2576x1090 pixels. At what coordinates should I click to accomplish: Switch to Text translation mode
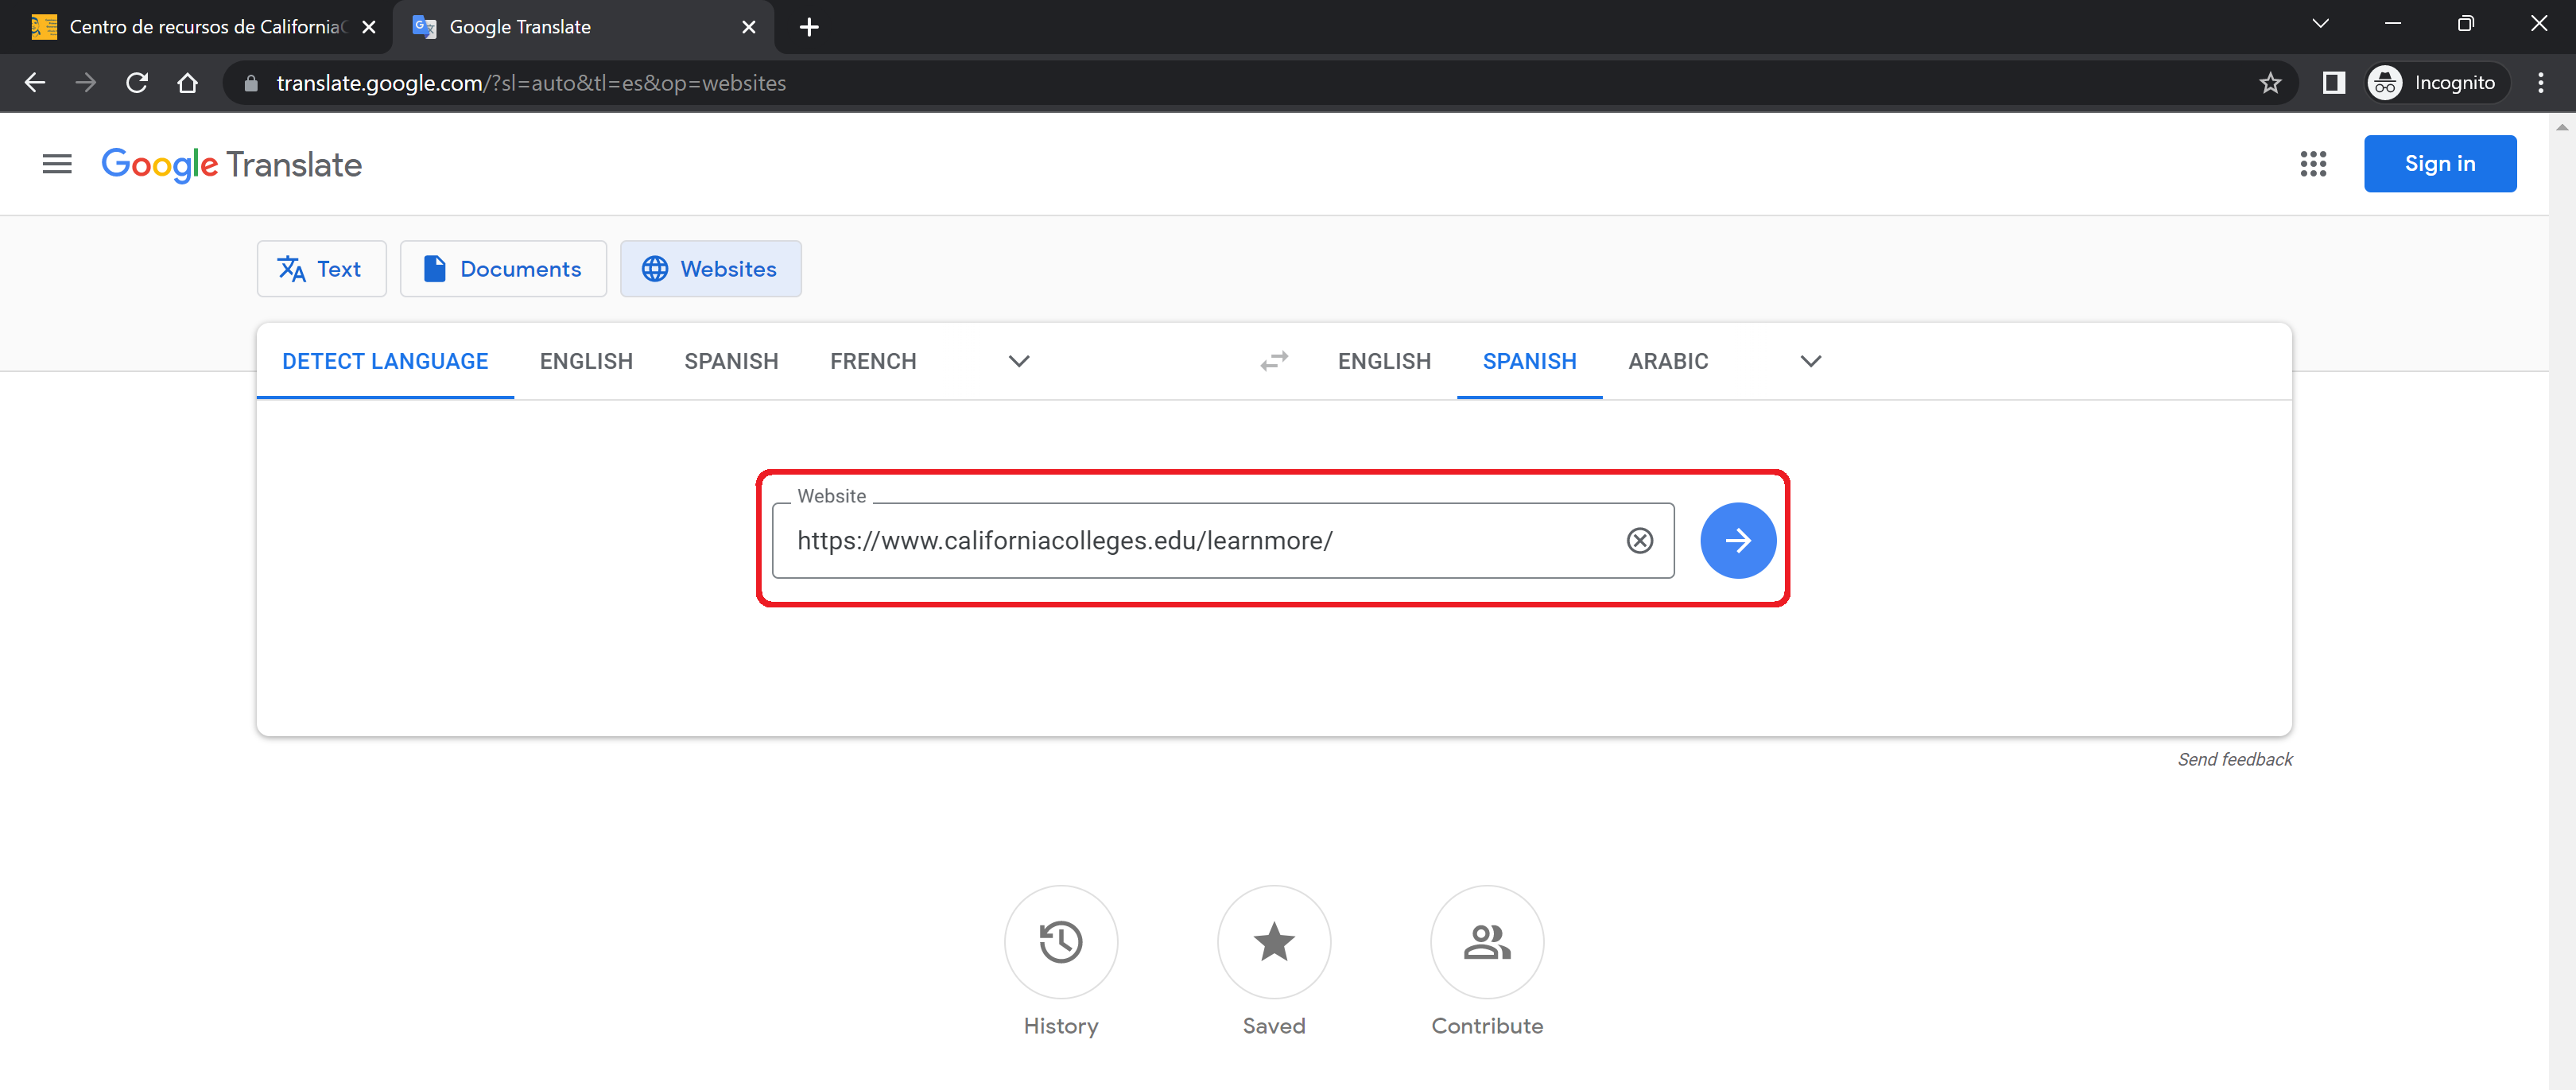tap(321, 269)
